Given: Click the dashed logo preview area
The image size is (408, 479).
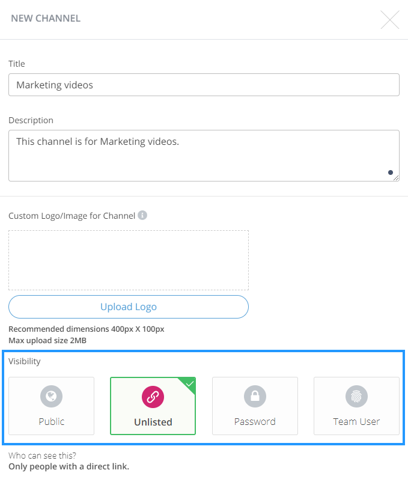Looking at the screenshot, I should 129,260.
